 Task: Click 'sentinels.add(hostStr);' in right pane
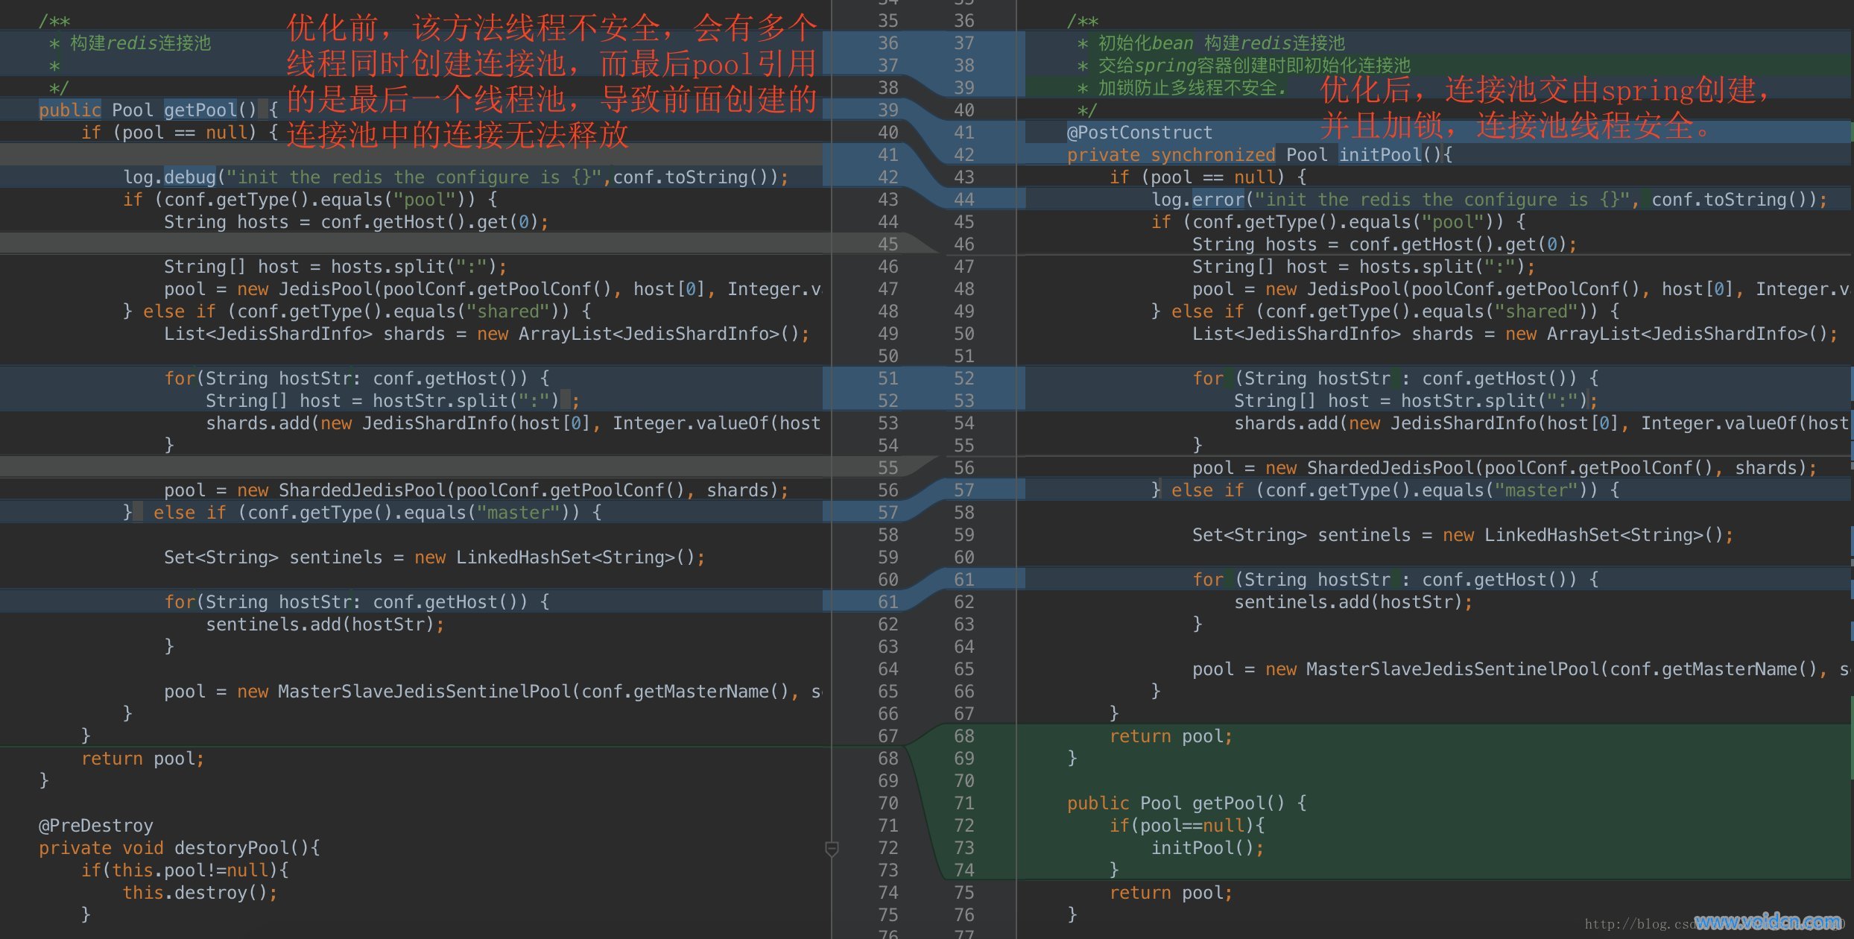click(1353, 602)
